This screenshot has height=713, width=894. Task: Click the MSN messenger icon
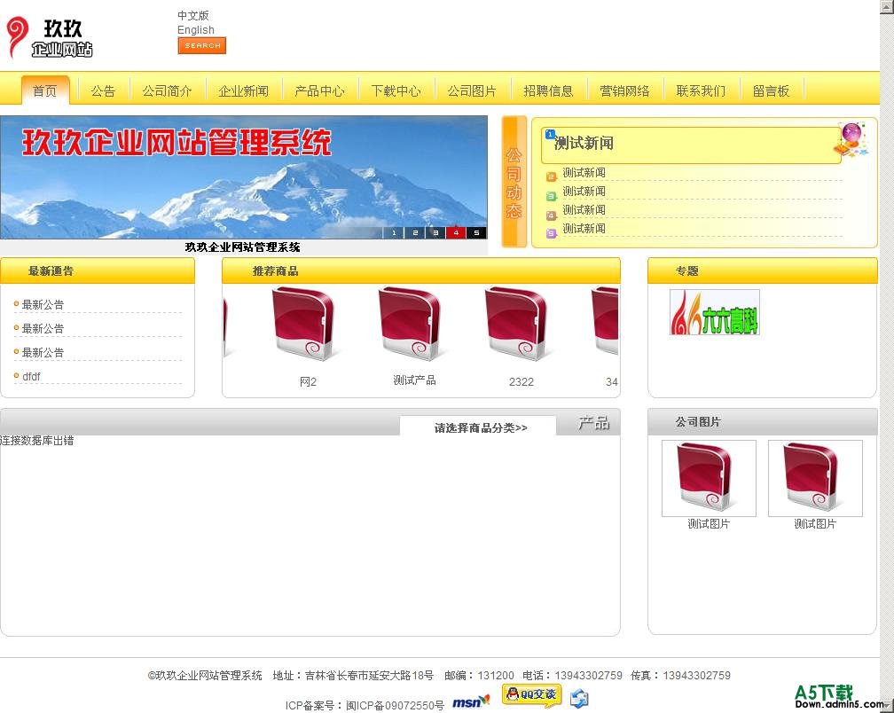point(471,701)
